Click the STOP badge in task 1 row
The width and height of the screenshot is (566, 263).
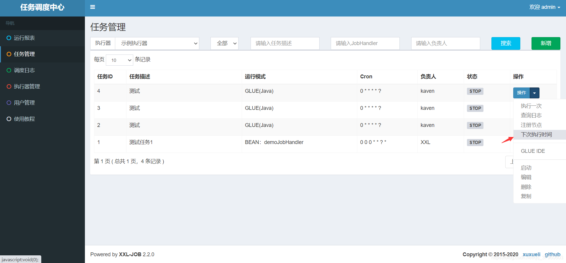pos(475,143)
